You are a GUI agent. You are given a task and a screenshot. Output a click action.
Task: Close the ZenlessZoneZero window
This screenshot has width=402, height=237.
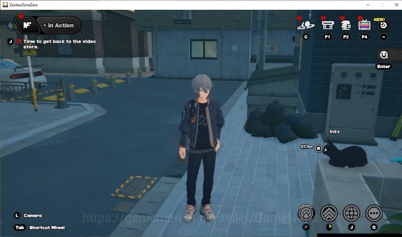coord(396,5)
